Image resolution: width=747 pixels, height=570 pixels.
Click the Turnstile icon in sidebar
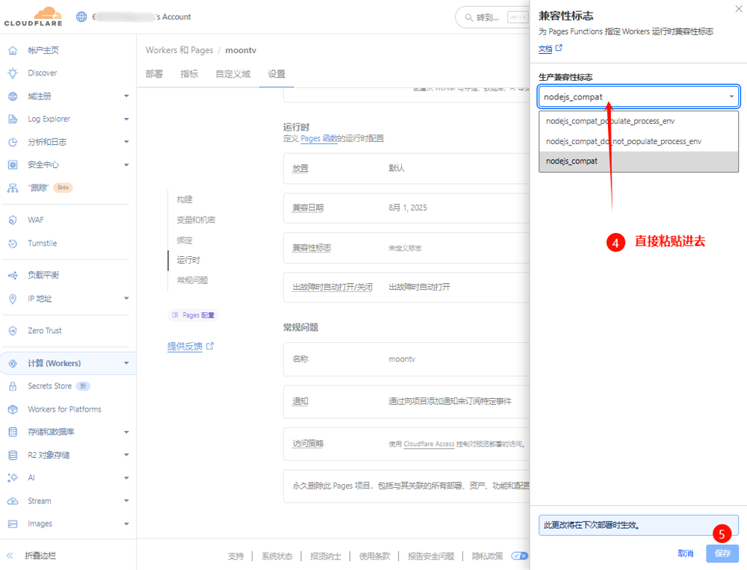(13, 244)
